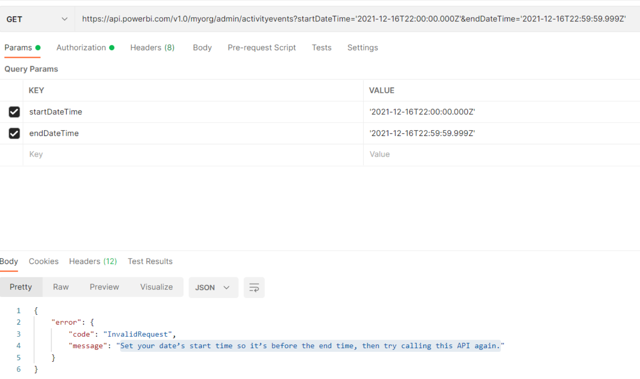Click the empty Value placeholder cell
Viewport: 640px width, 379px height.
(x=501, y=154)
